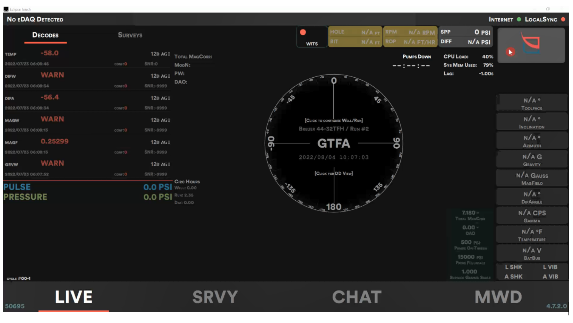Open the CHAT section
573x323 pixels.
[357, 297]
